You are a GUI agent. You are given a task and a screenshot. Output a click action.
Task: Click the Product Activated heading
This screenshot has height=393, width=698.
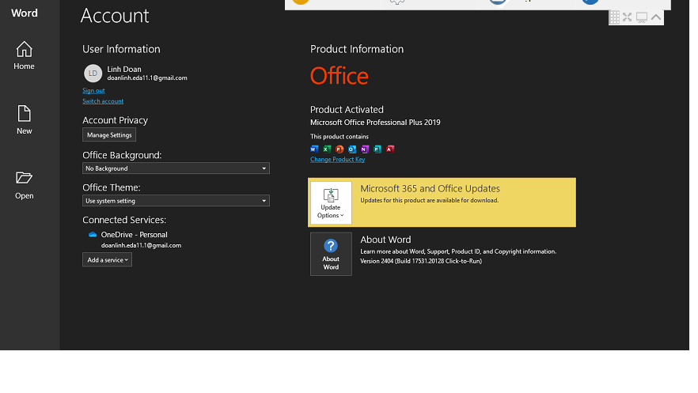pos(347,109)
